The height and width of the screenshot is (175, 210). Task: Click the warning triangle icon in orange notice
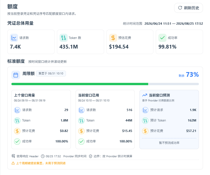(13, 163)
